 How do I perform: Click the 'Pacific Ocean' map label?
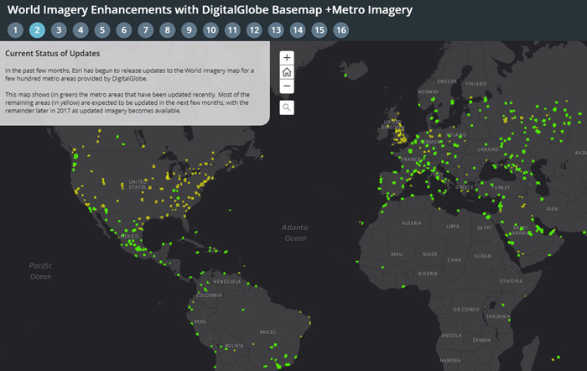click(x=40, y=271)
